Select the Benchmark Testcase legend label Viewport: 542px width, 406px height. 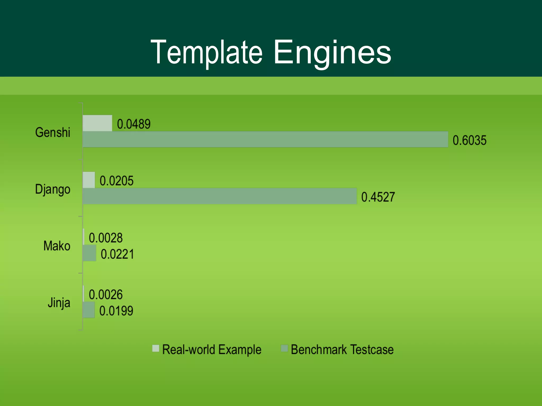pos(342,349)
